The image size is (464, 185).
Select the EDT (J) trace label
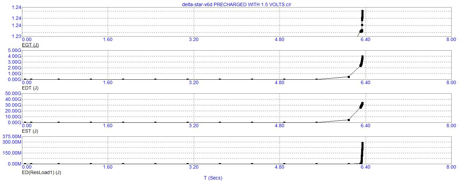pyautogui.click(x=30, y=88)
